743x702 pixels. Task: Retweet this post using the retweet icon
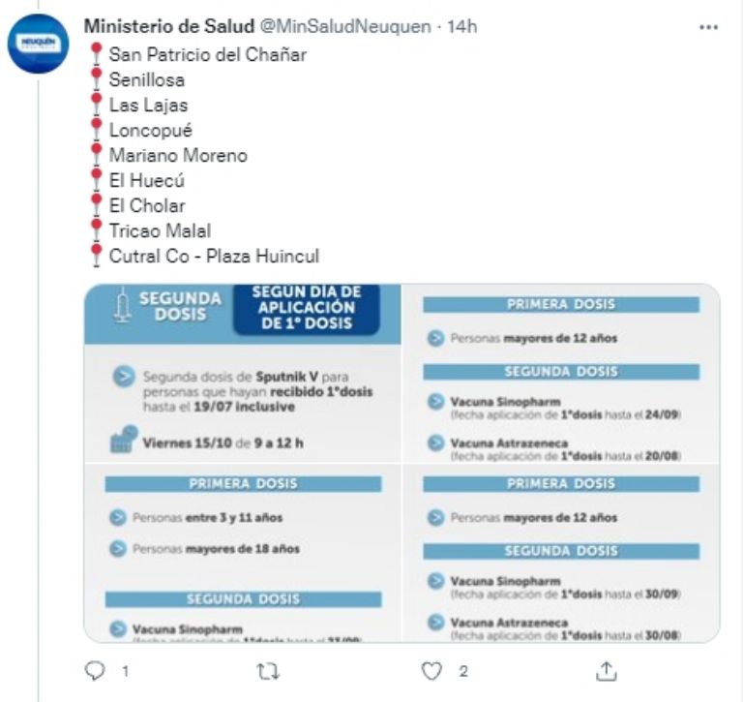coord(268,672)
